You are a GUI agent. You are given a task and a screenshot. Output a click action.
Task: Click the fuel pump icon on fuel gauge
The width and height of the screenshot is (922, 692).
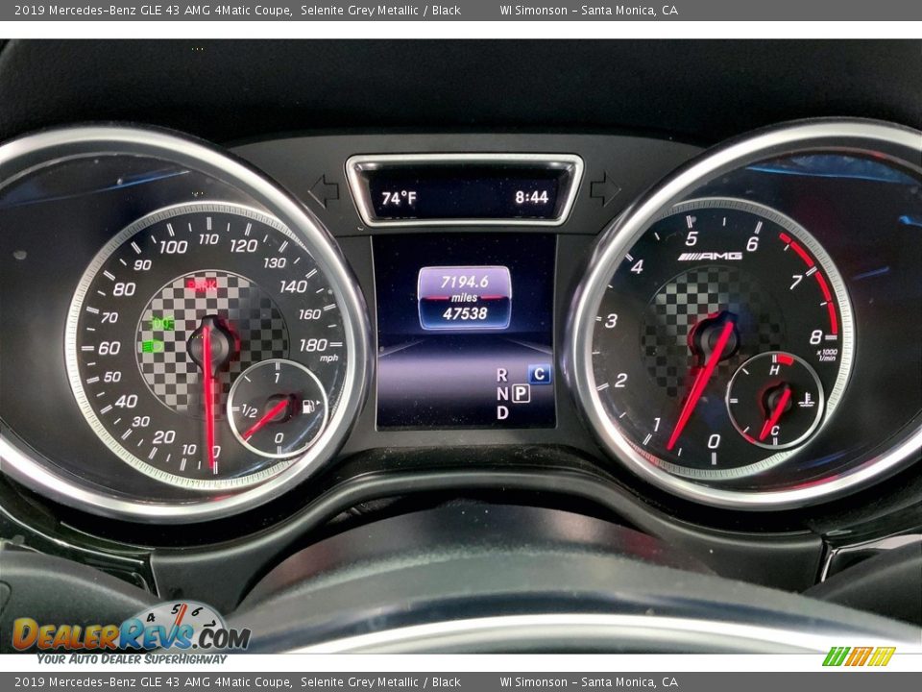coord(308,407)
